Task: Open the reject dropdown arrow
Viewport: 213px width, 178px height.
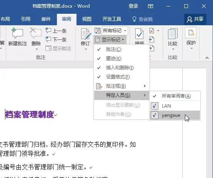Action: (x=158, y=31)
